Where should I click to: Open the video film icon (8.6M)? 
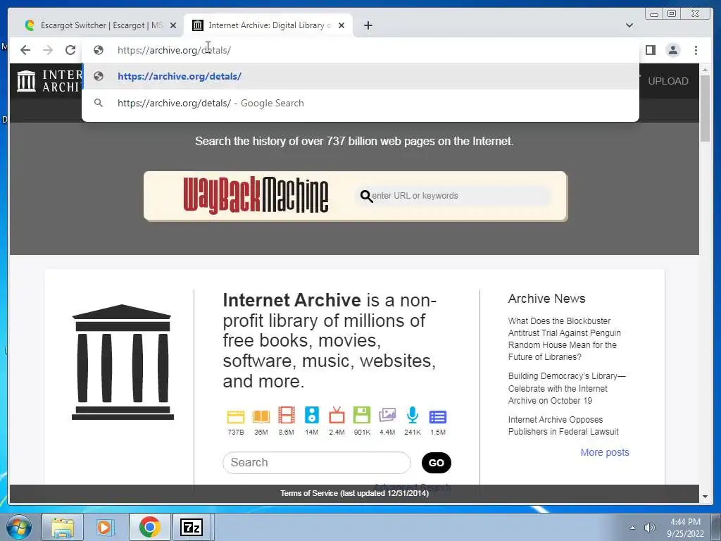(x=286, y=416)
